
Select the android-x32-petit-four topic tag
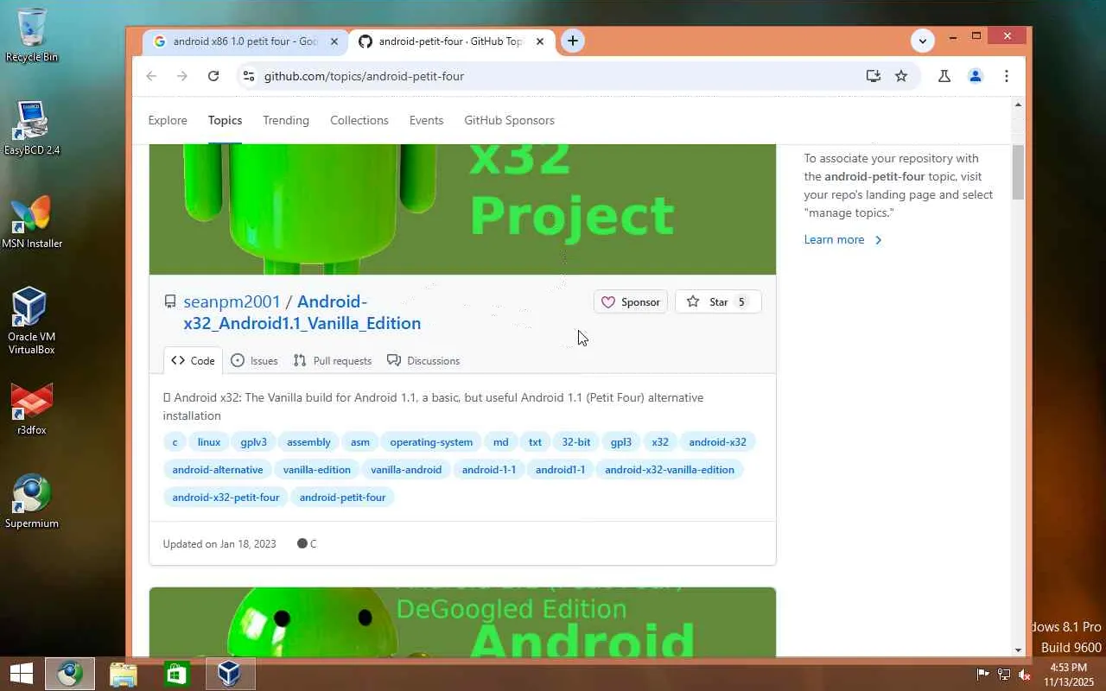pyautogui.click(x=226, y=498)
